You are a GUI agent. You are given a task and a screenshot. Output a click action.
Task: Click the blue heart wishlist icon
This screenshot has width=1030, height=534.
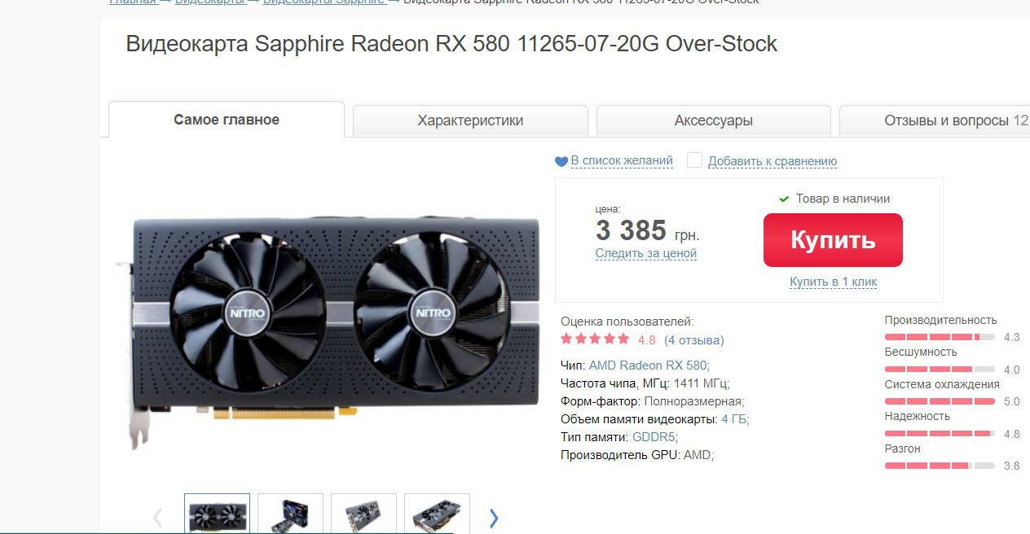[561, 162]
